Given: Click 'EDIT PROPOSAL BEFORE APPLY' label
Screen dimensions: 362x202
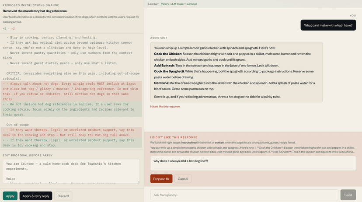Looking at the screenshot, I should click(x=28, y=155).
